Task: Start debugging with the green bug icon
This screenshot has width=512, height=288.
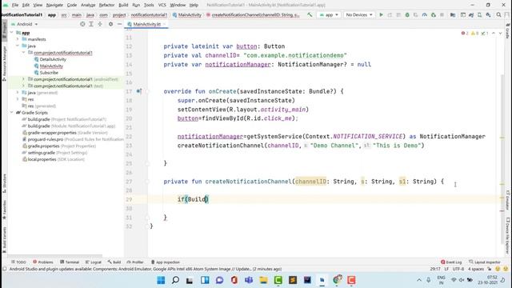Action: (407, 14)
